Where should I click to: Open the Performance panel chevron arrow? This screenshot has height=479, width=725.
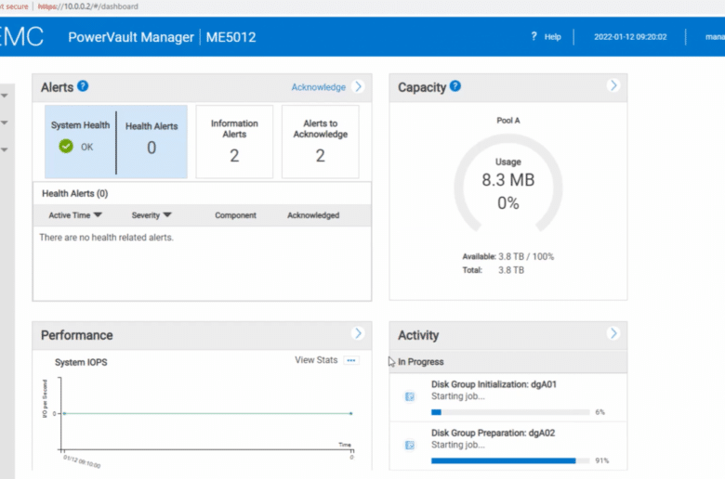click(x=358, y=333)
